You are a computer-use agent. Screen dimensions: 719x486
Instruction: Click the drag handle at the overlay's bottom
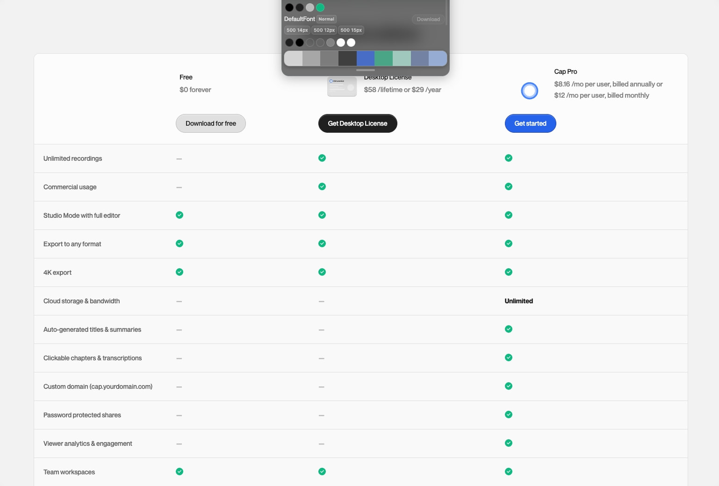point(366,70)
